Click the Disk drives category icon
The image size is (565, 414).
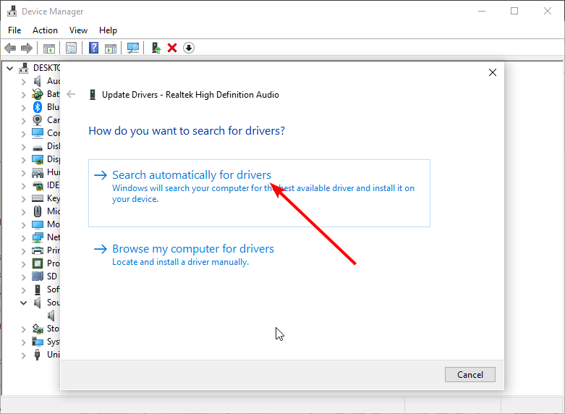tap(38, 148)
